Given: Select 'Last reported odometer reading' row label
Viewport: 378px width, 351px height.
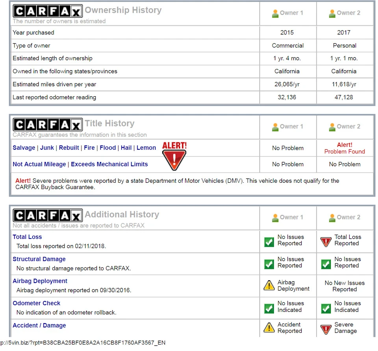Looking at the screenshot, I should tap(54, 97).
